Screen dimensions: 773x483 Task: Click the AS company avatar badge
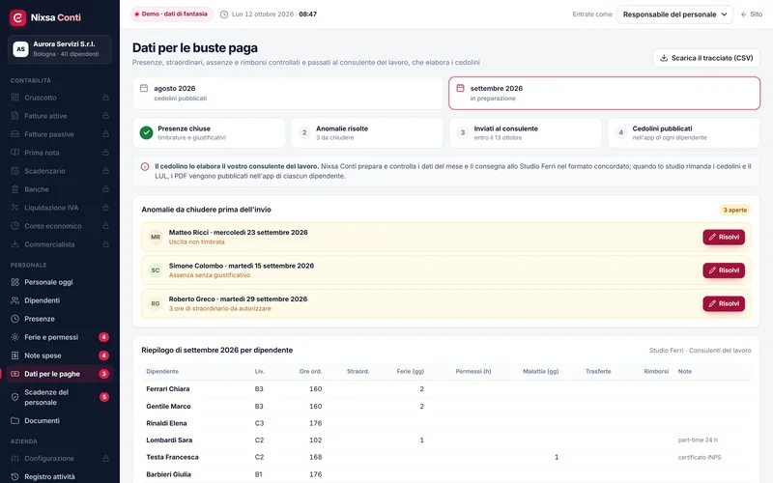tap(20, 49)
